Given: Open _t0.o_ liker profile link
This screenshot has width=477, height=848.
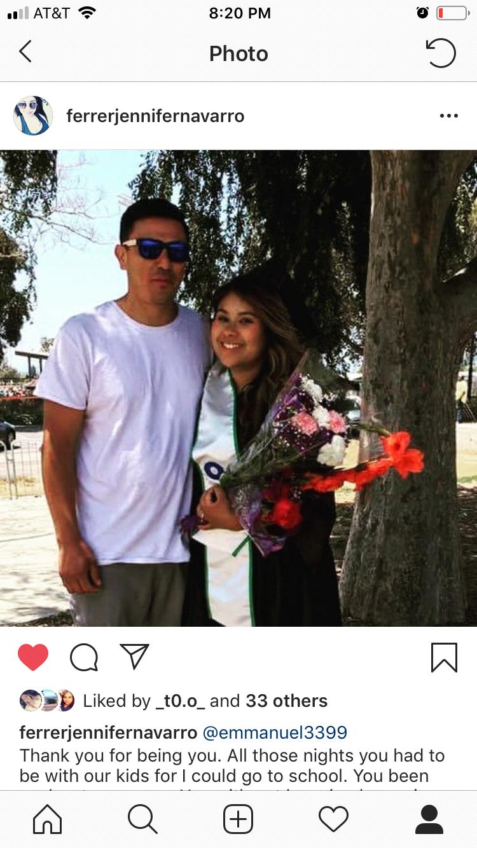Looking at the screenshot, I should (x=180, y=701).
